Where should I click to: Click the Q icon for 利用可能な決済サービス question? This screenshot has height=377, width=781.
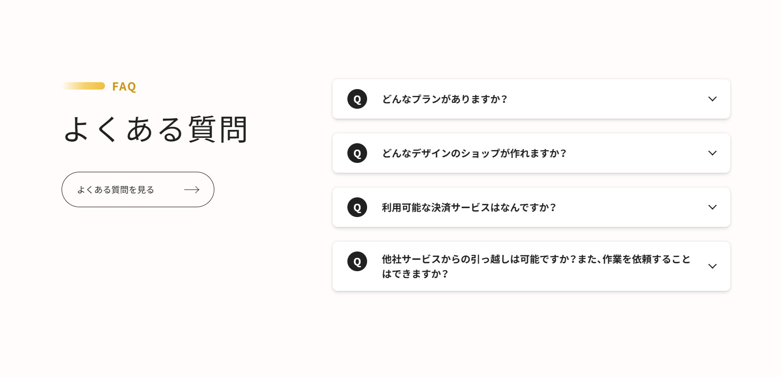pyautogui.click(x=357, y=207)
